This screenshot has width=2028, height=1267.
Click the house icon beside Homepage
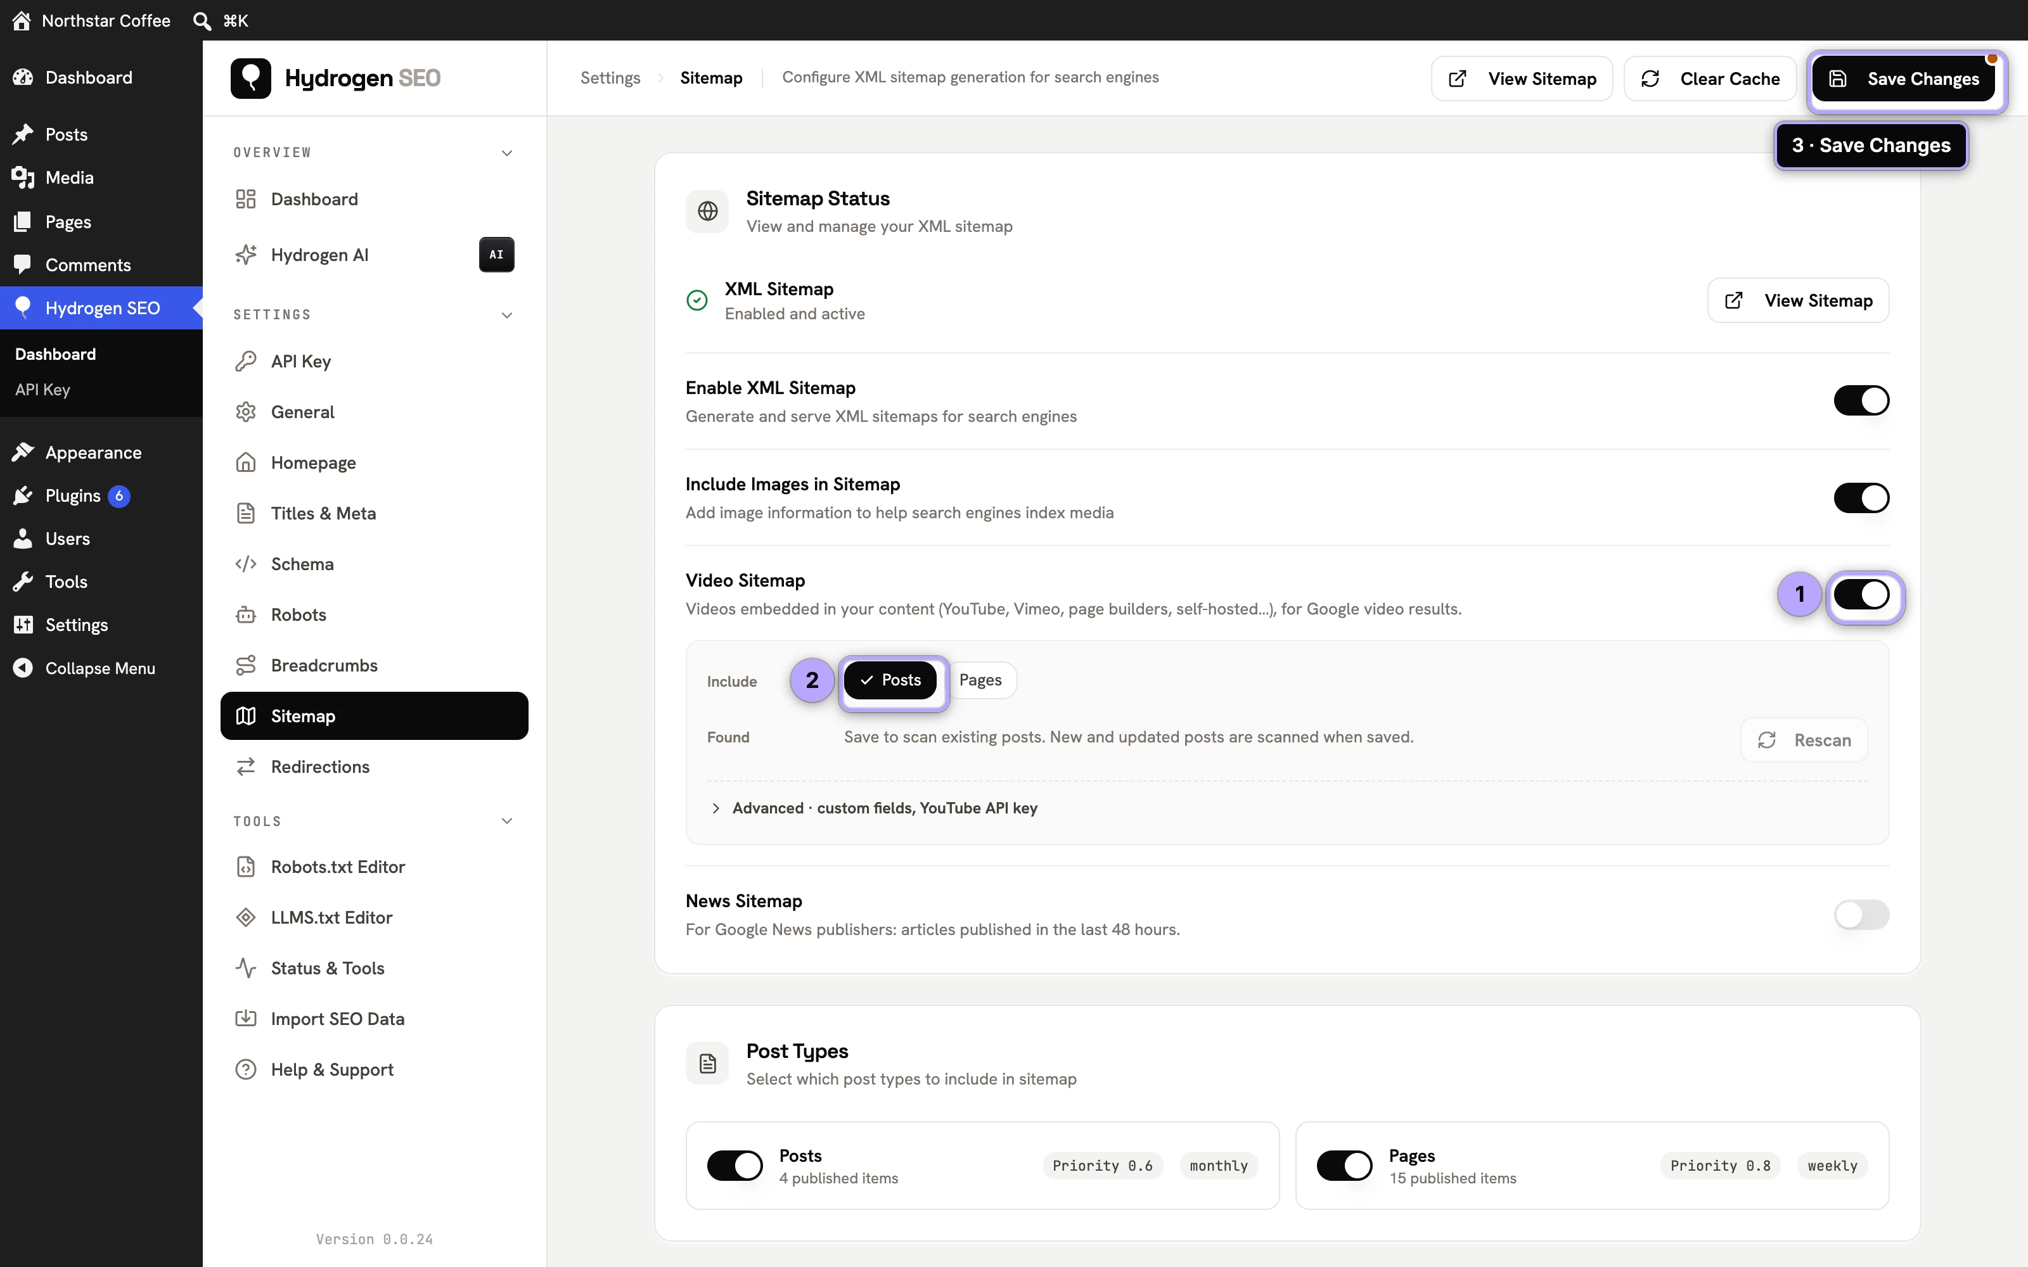click(245, 462)
